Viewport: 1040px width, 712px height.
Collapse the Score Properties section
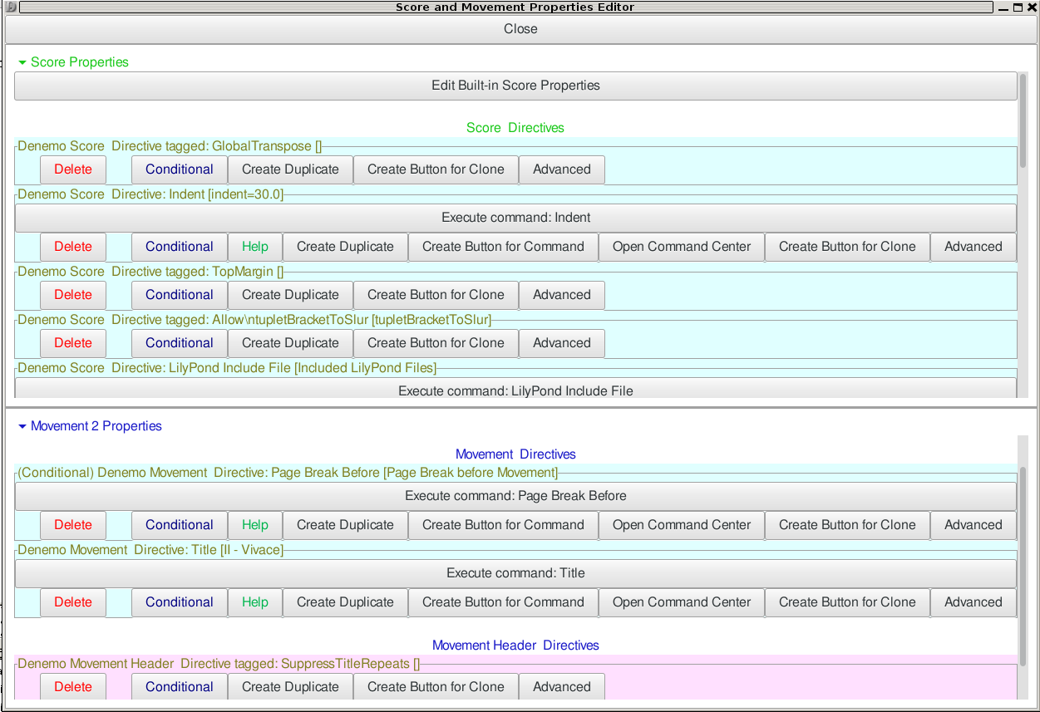click(x=22, y=61)
